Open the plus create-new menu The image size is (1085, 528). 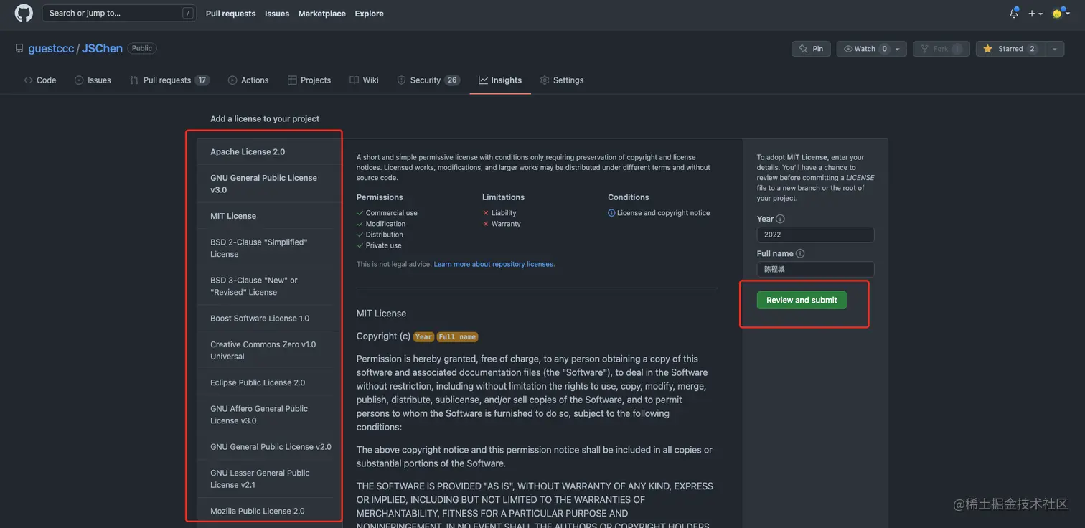(1035, 14)
